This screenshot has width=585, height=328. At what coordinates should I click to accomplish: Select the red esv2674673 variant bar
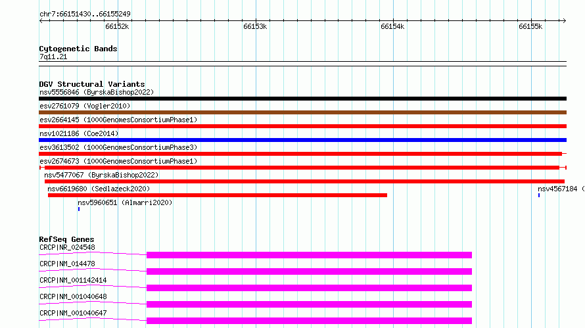302,168
